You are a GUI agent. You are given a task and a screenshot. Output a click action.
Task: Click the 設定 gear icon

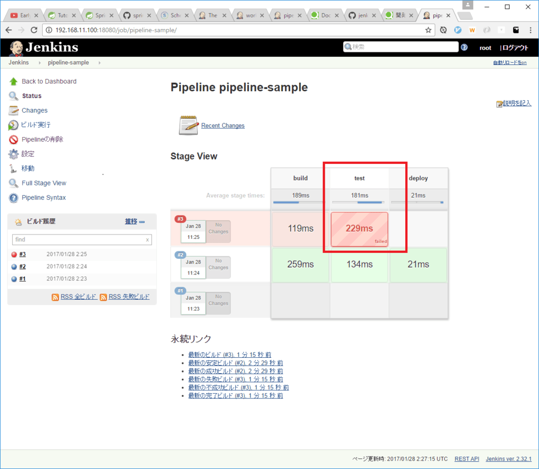pos(13,154)
